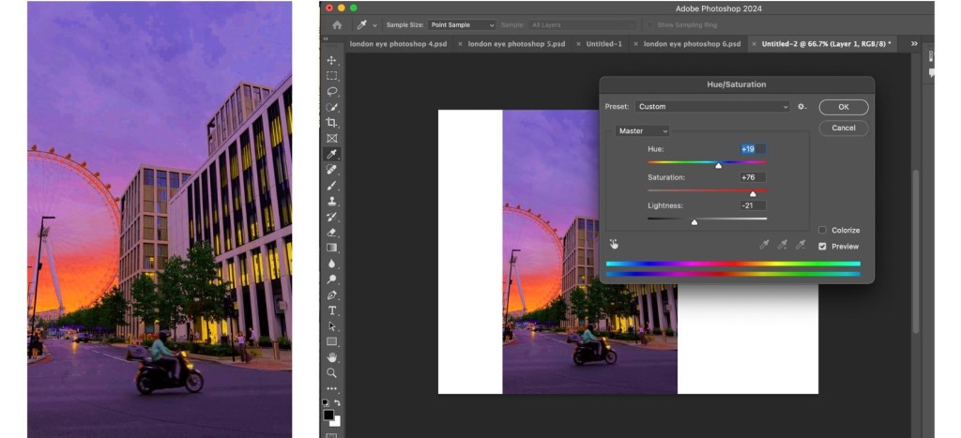Select the Clone Stamp tool
Viewport: 961px width, 438px height.
(x=331, y=201)
